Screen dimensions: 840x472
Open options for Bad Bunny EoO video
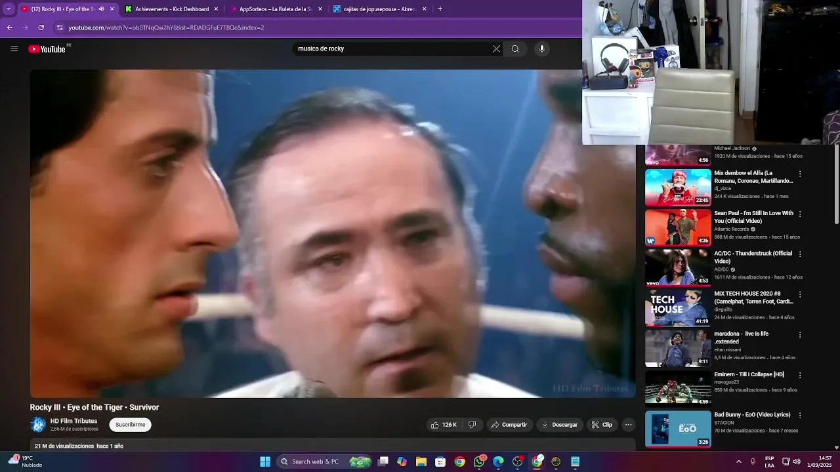[x=799, y=415]
